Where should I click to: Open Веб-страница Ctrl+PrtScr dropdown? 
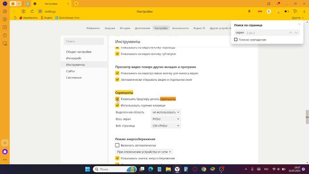[x=166, y=126]
